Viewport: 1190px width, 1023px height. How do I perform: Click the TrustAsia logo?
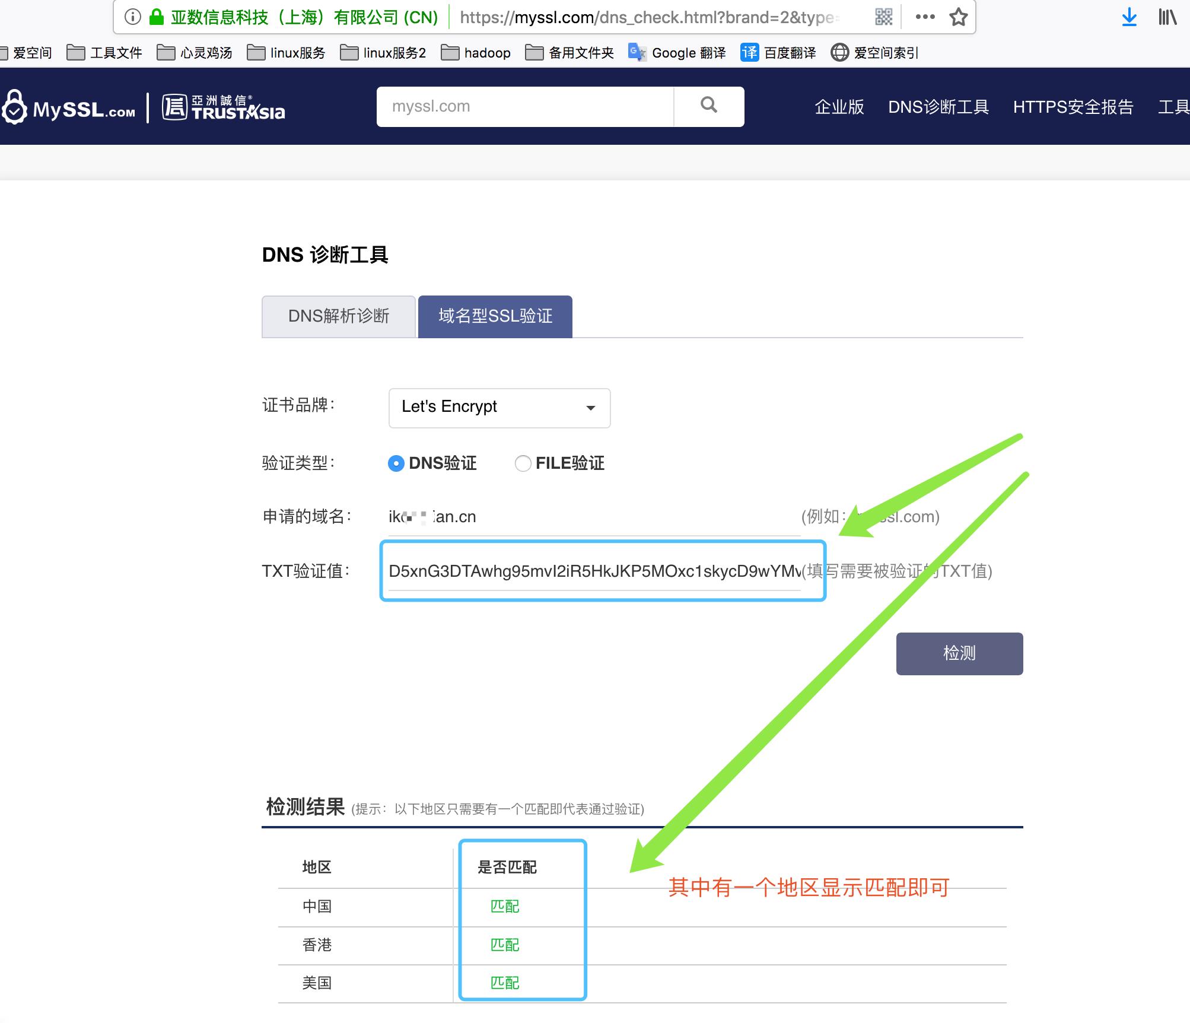(x=224, y=107)
